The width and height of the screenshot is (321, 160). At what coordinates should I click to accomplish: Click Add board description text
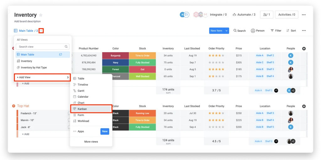27,21
